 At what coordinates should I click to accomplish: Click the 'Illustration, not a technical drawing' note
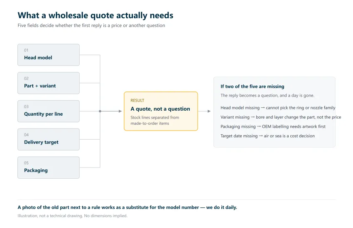click(72, 216)
